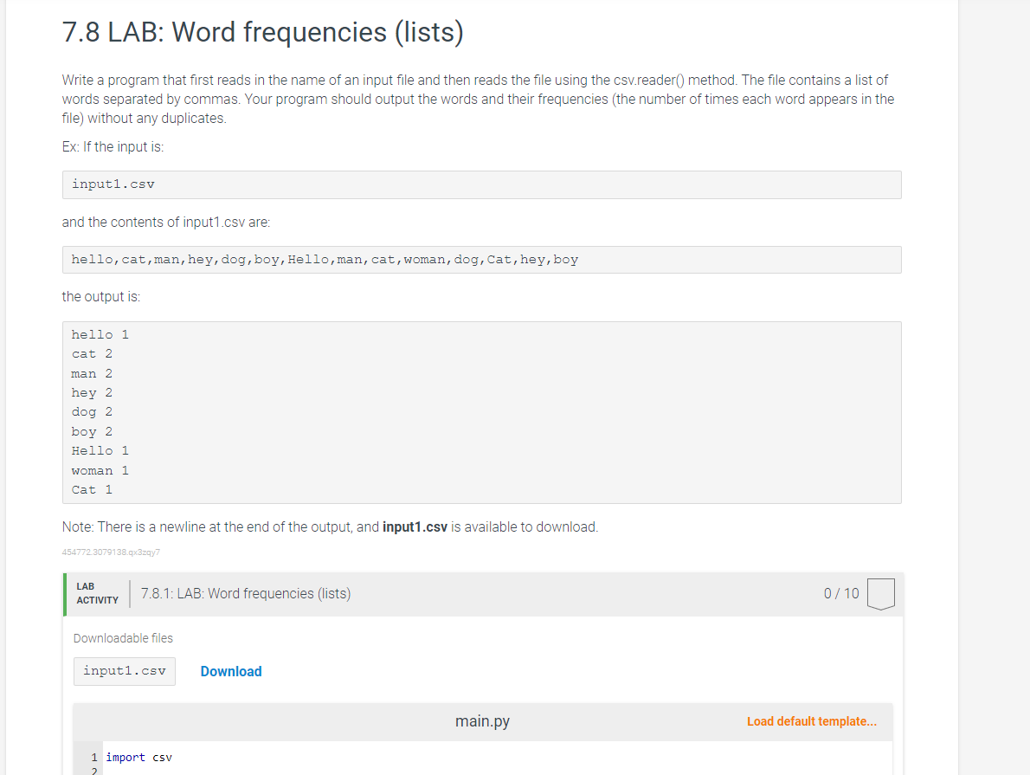Click the CSV contents line starting with hello,cat,man
The image size is (1030, 775).
(481, 260)
